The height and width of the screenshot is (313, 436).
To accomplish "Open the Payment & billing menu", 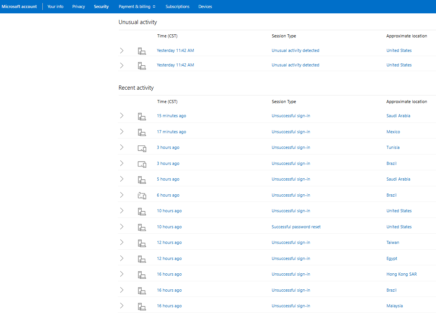I will point(135,6).
